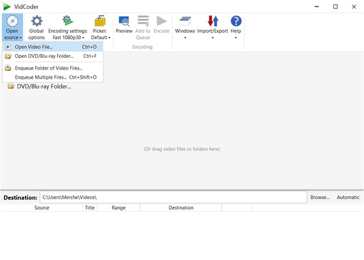Click the Open DVD/Blu-ray Folder menu icon
The height and width of the screenshot is (260, 364).
pos(8,56)
